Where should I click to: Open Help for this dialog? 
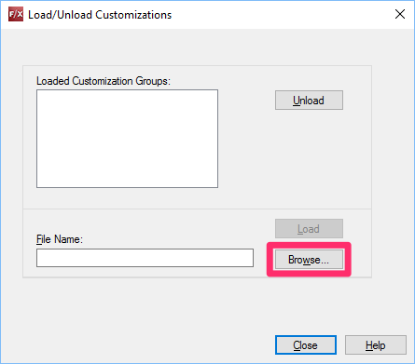[376, 344]
